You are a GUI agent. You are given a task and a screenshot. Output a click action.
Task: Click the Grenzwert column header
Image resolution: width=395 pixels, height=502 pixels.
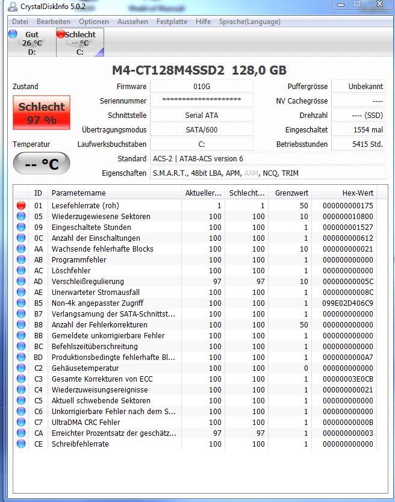(x=290, y=193)
